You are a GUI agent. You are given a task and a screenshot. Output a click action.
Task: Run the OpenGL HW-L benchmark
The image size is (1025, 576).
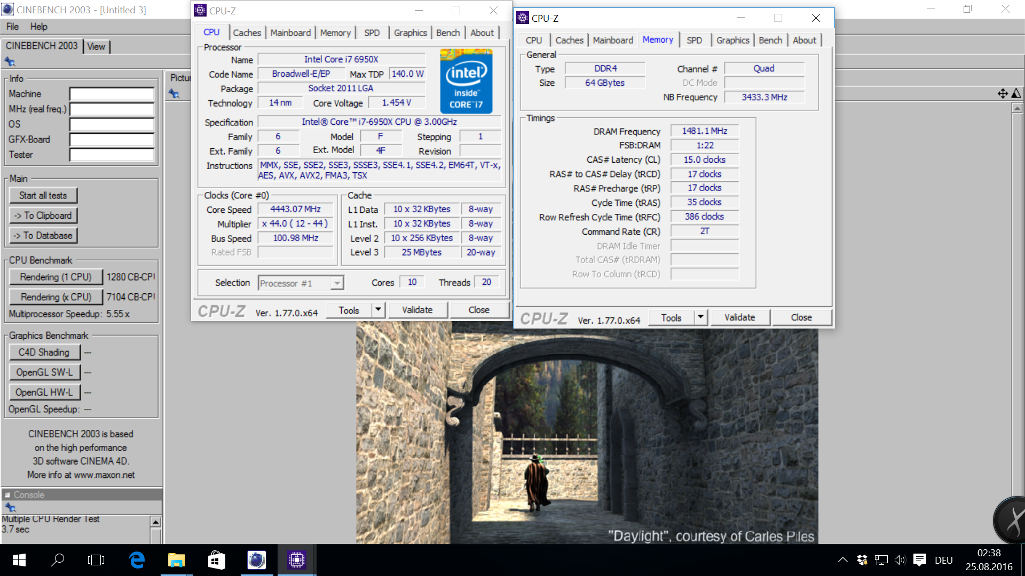point(44,392)
